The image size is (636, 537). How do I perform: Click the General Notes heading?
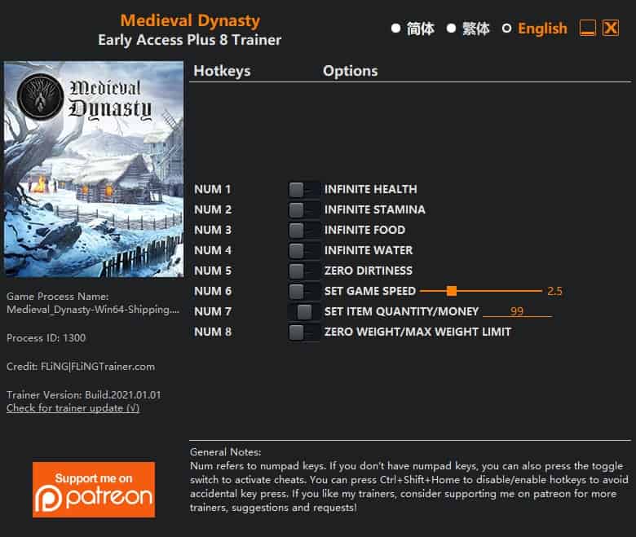tap(226, 452)
